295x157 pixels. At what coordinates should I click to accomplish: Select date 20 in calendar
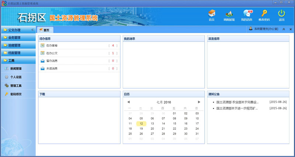152,129
